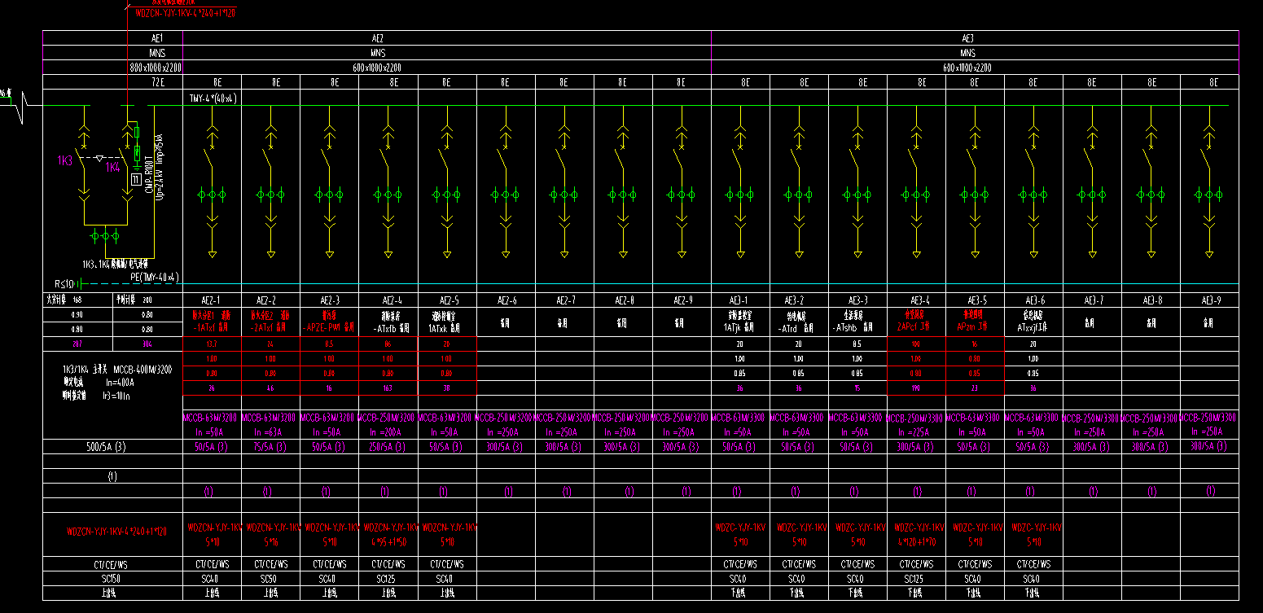Click the In =200A breaker rating
Image resolution: width=1263 pixels, height=613 pixels.
[388, 432]
